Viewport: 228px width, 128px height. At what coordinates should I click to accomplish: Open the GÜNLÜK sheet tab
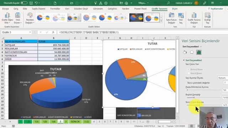(x=75, y=122)
